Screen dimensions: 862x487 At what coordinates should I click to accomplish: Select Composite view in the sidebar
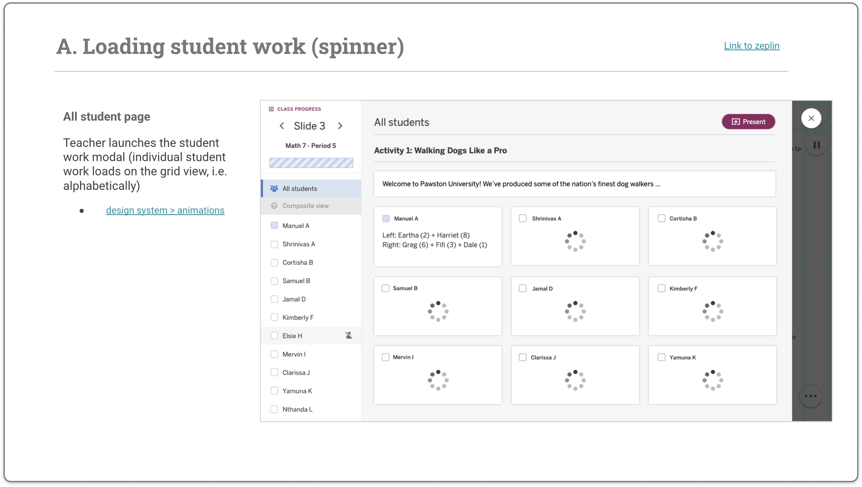[x=311, y=206]
